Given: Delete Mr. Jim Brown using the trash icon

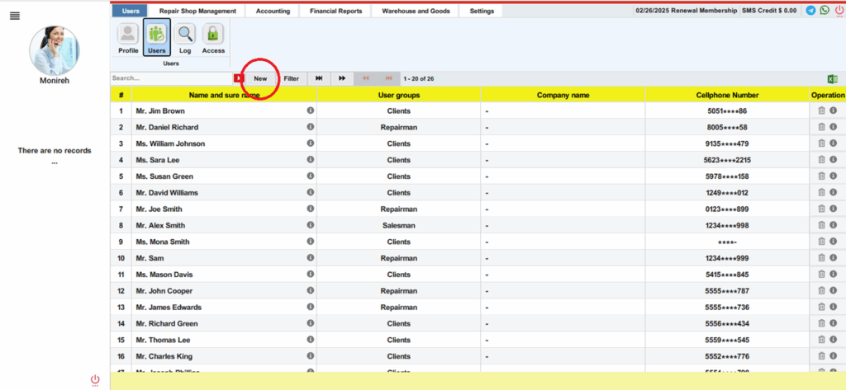Looking at the screenshot, I should pyautogui.click(x=822, y=110).
